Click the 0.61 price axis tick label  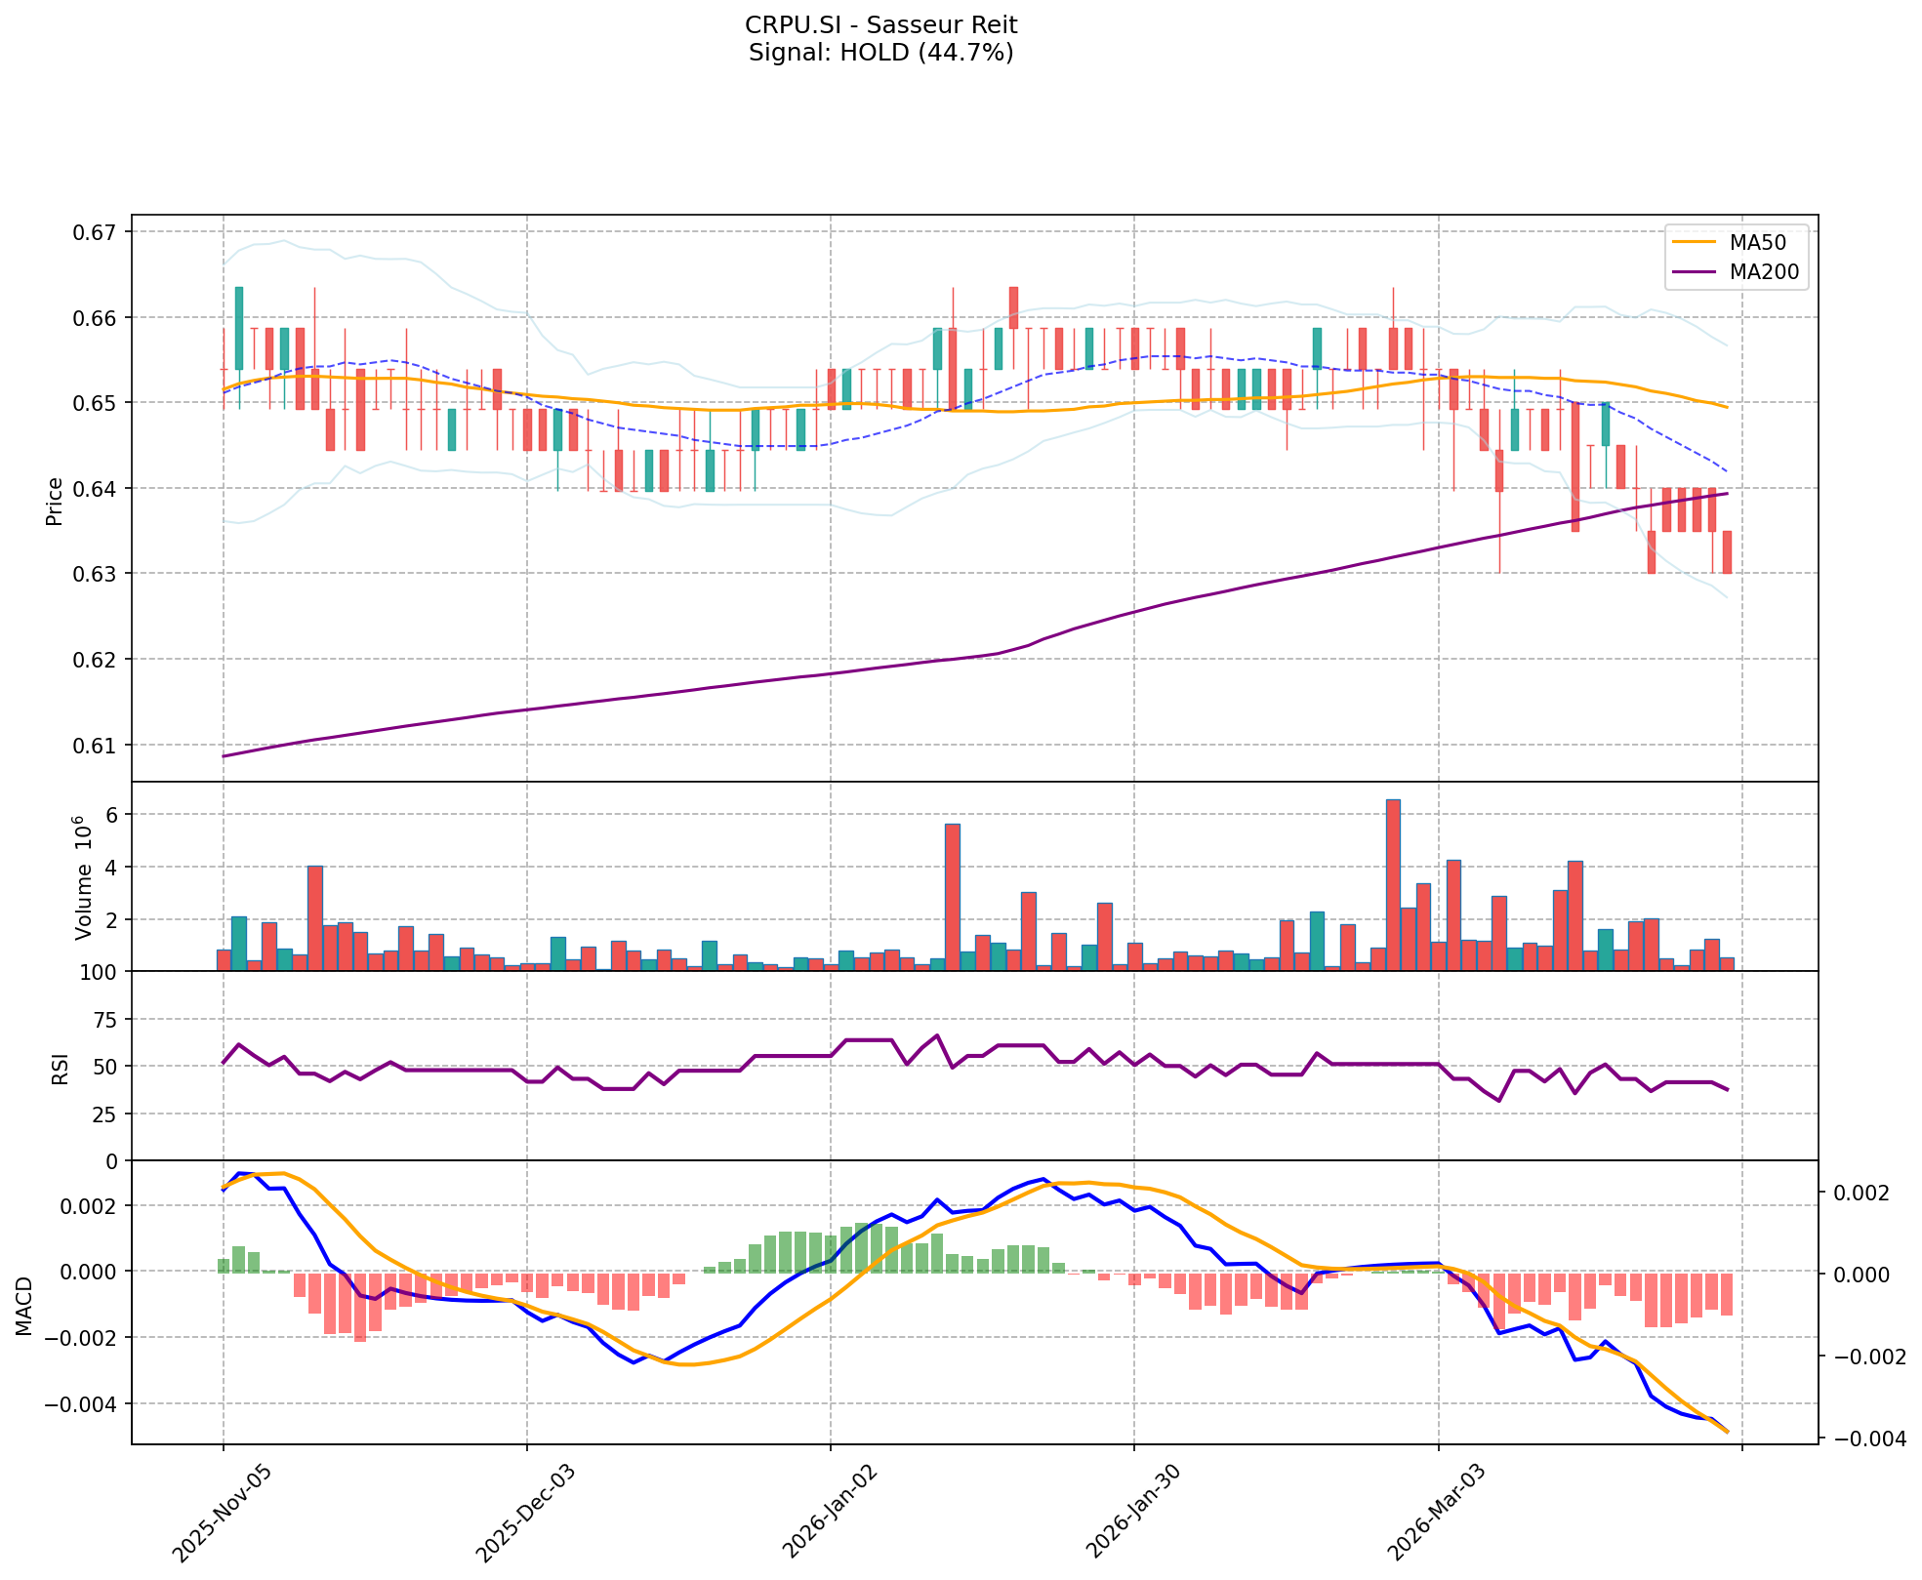[94, 745]
